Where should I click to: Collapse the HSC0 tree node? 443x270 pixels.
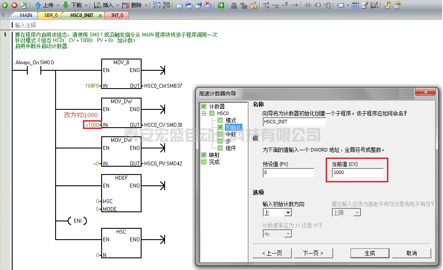(x=204, y=113)
